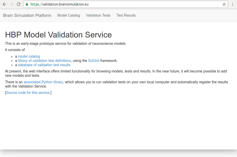The height and width of the screenshot is (157, 237).
Task: Open 'library of validation test definitions' link
Action: pyautogui.click(x=44, y=61)
